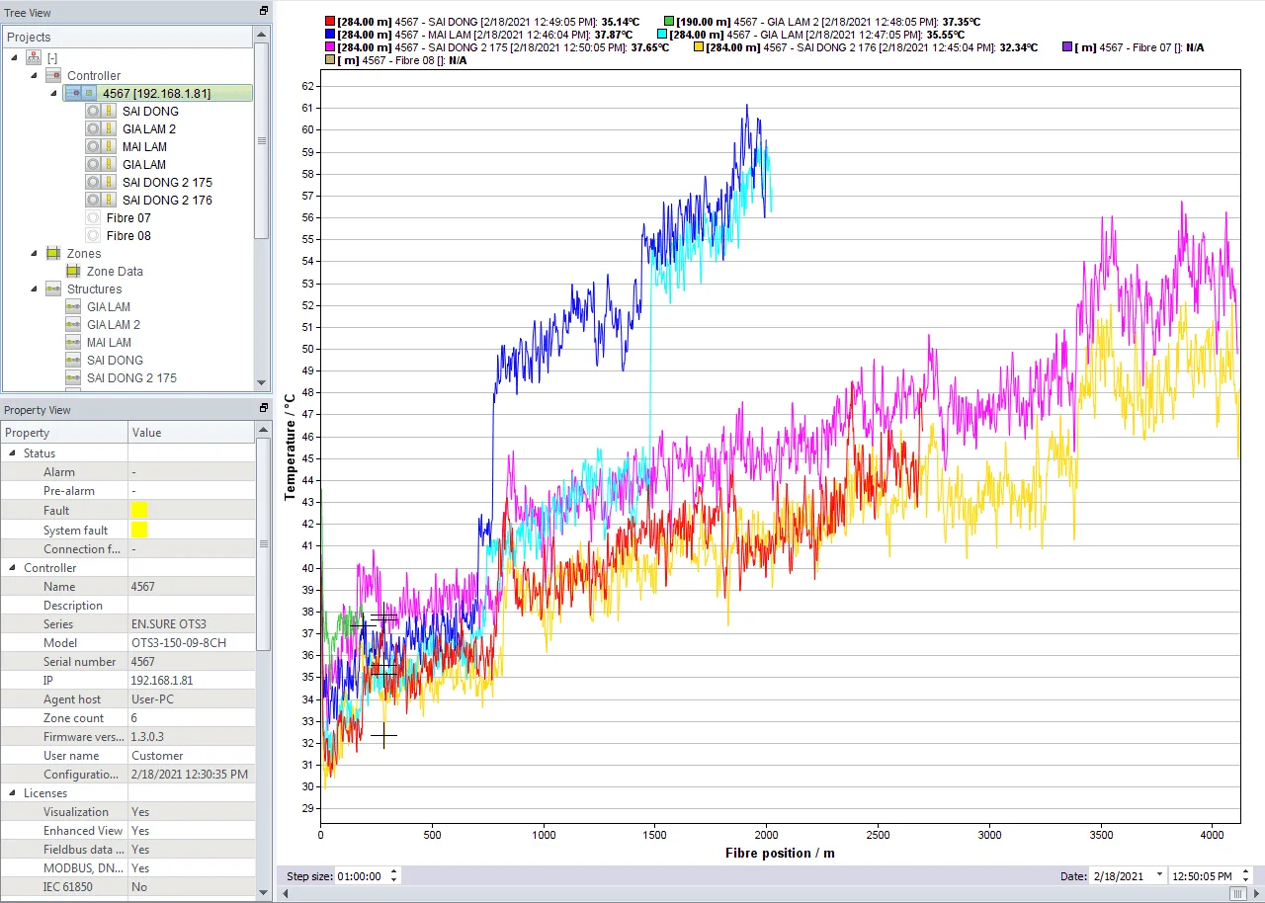This screenshot has height=903, width=1265.
Task: Click the Structures folder icon
Action: click(53, 289)
